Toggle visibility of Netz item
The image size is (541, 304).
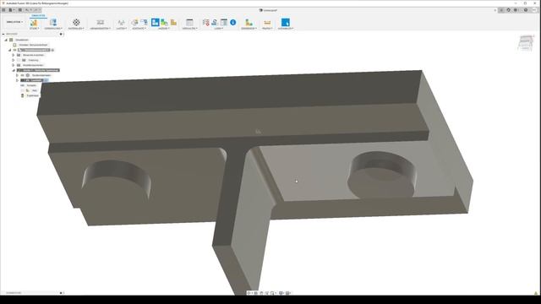pos(23,90)
